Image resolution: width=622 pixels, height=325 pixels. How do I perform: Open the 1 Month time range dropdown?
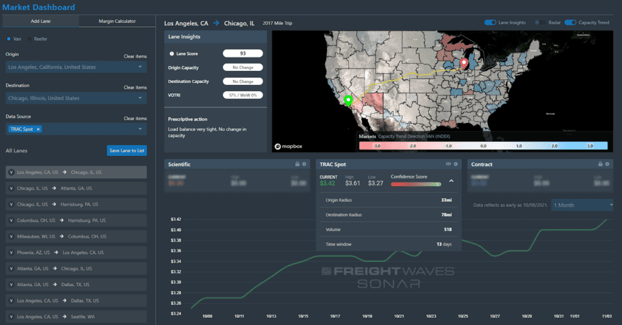(x=583, y=205)
